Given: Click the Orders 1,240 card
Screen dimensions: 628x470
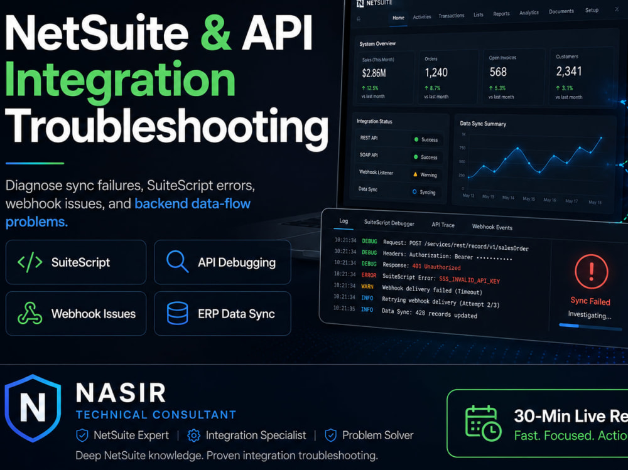Looking at the screenshot, I should click(448, 77).
